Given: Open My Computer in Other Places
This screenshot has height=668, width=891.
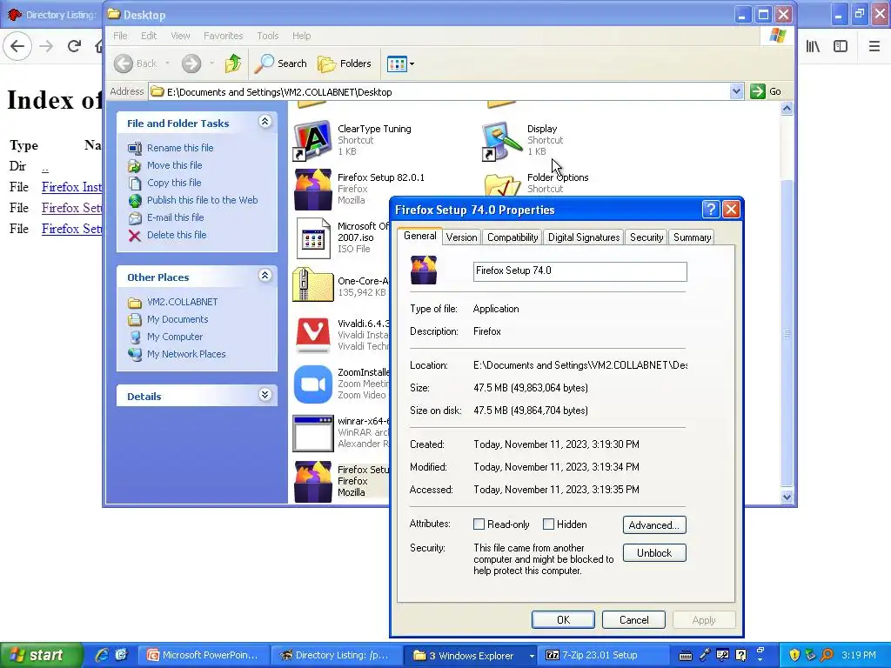Looking at the screenshot, I should coord(174,337).
